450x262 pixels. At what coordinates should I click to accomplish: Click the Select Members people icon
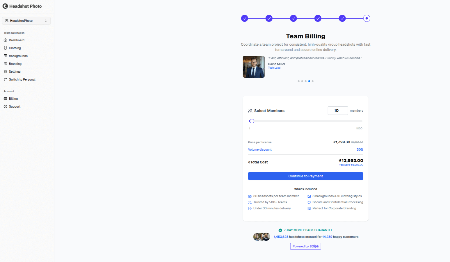(250, 110)
